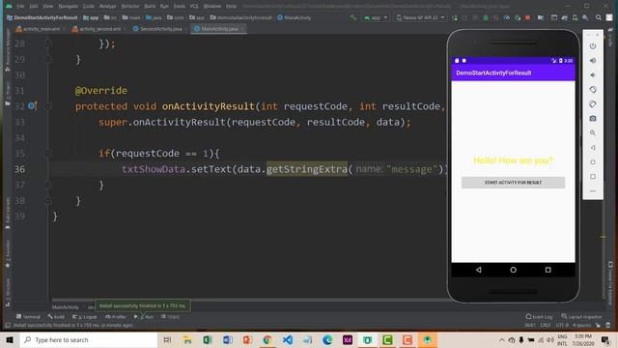The height and width of the screenshot is (348, 618).
Task: Open the Logcat tool window
Action: point(84,316)
